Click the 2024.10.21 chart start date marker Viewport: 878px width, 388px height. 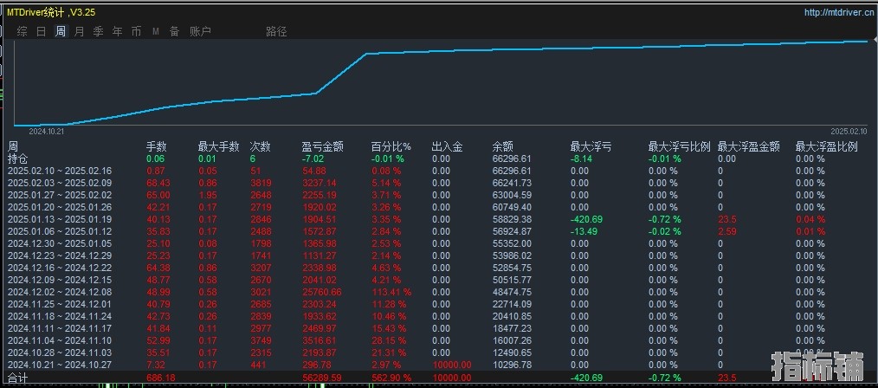tap(47, 132)
